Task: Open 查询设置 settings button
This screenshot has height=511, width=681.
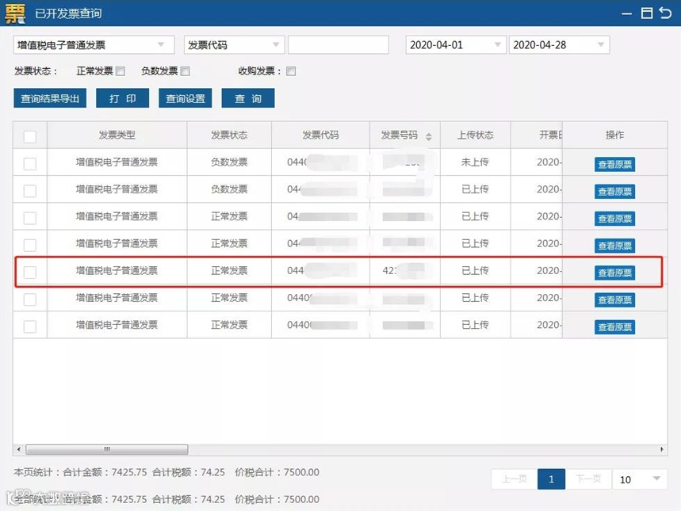Action: [x=186, y=98]
